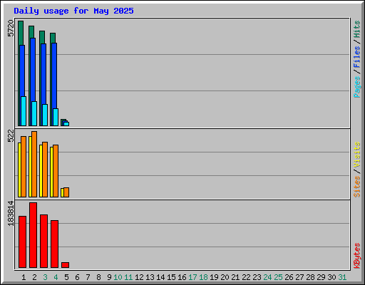Click day label 5 on x-axis

click(66, 277)
